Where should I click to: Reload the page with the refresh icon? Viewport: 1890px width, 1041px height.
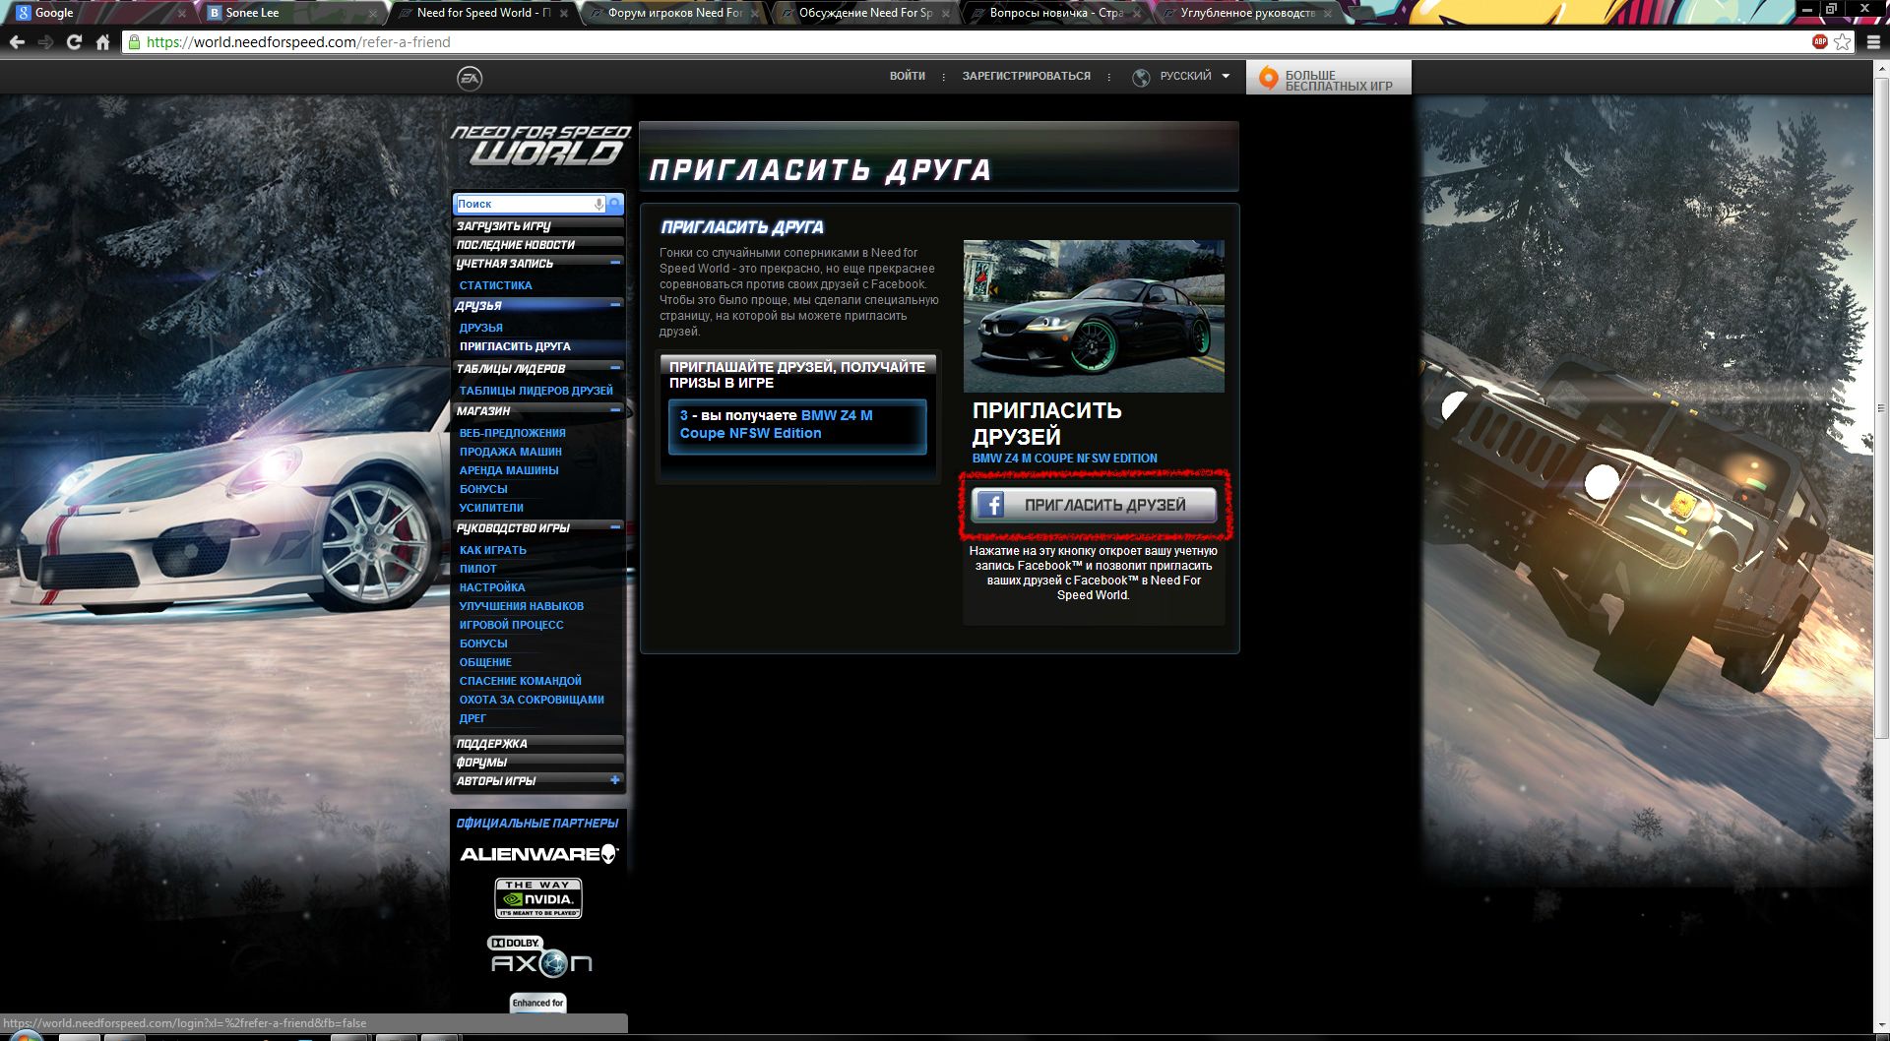click(x=74, y=42)
